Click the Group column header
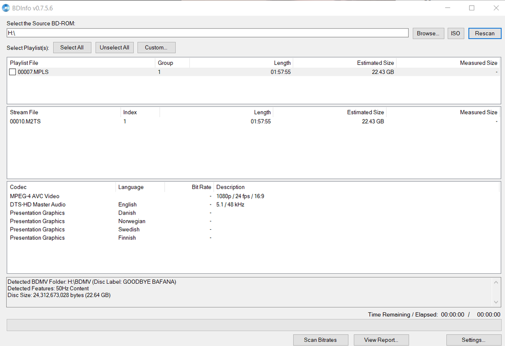Image resolution: width=505 pixels, height=346 pixels. [173, 63]
